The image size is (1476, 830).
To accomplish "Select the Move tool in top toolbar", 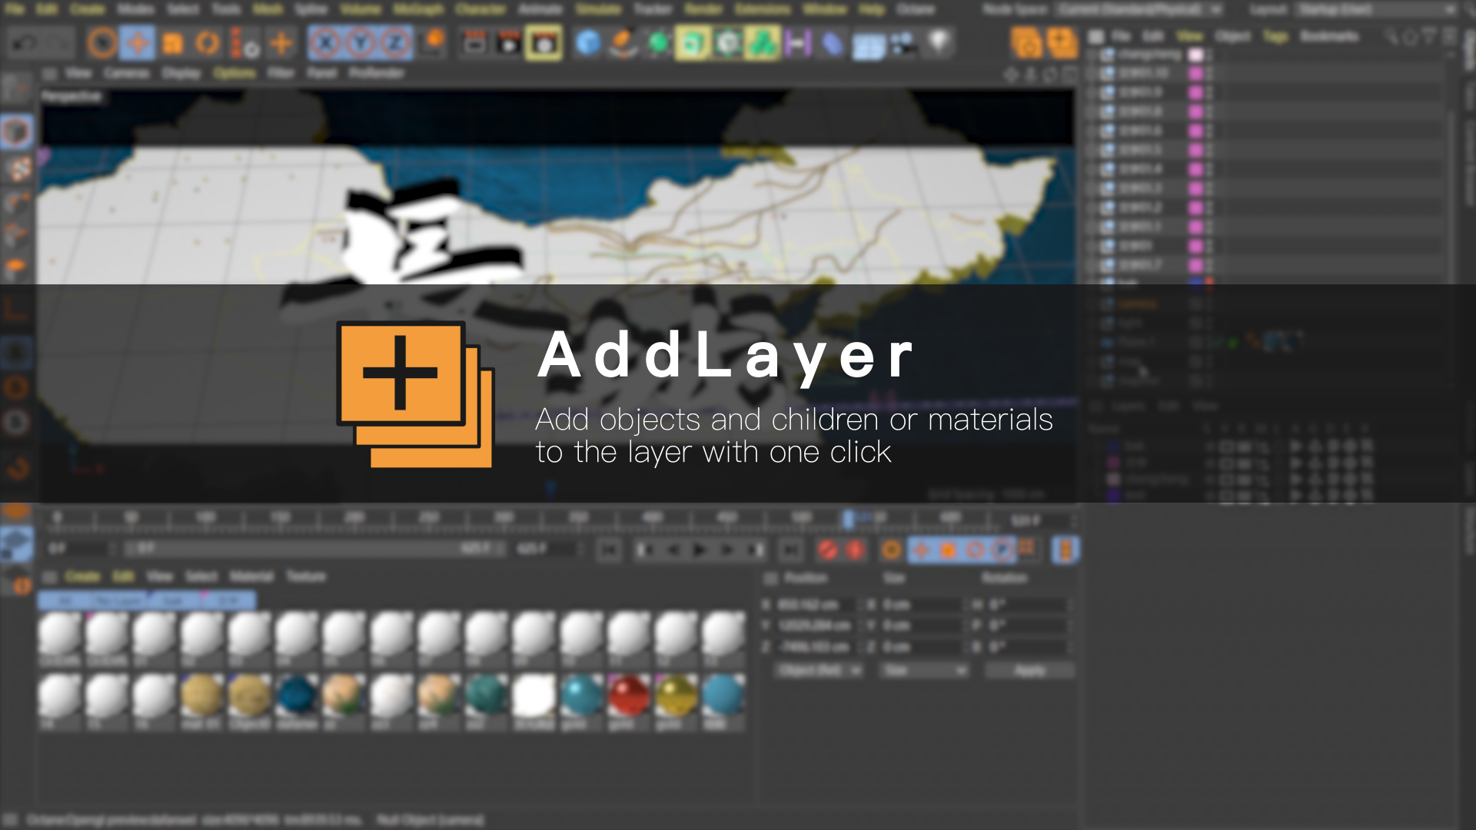I will click(138, 43).
